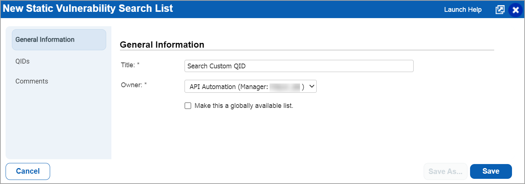Close the dialog with the X icon
The image size is (525, 184).
pyautogui.click(x=515, y=10)
